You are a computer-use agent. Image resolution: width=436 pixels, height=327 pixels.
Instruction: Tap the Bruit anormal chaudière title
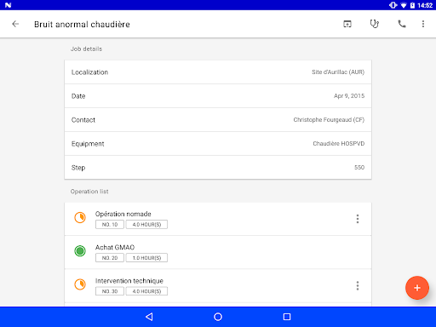[82, 25]
